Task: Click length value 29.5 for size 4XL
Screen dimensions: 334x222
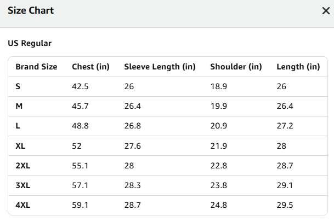Action: pos(285,205)
